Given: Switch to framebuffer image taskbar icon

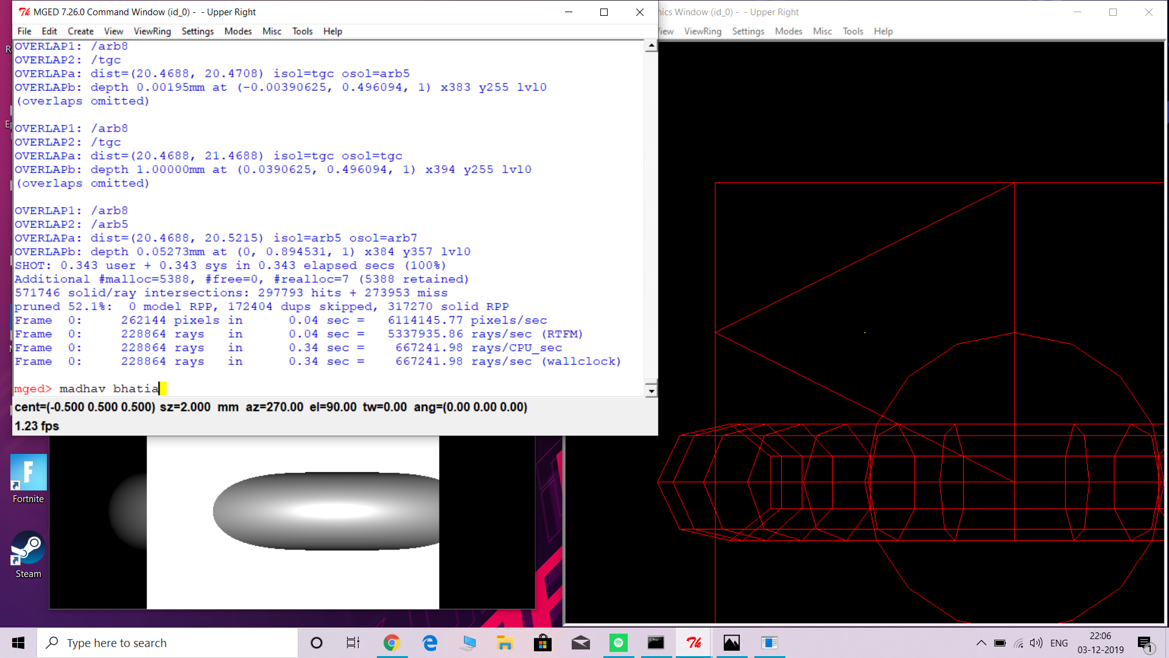Looking at the screenshot, I should [x=731, y=643].
